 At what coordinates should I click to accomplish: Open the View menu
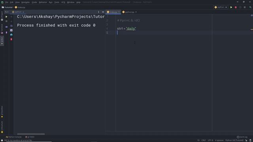pyautogui.click(x=17, y=2)
